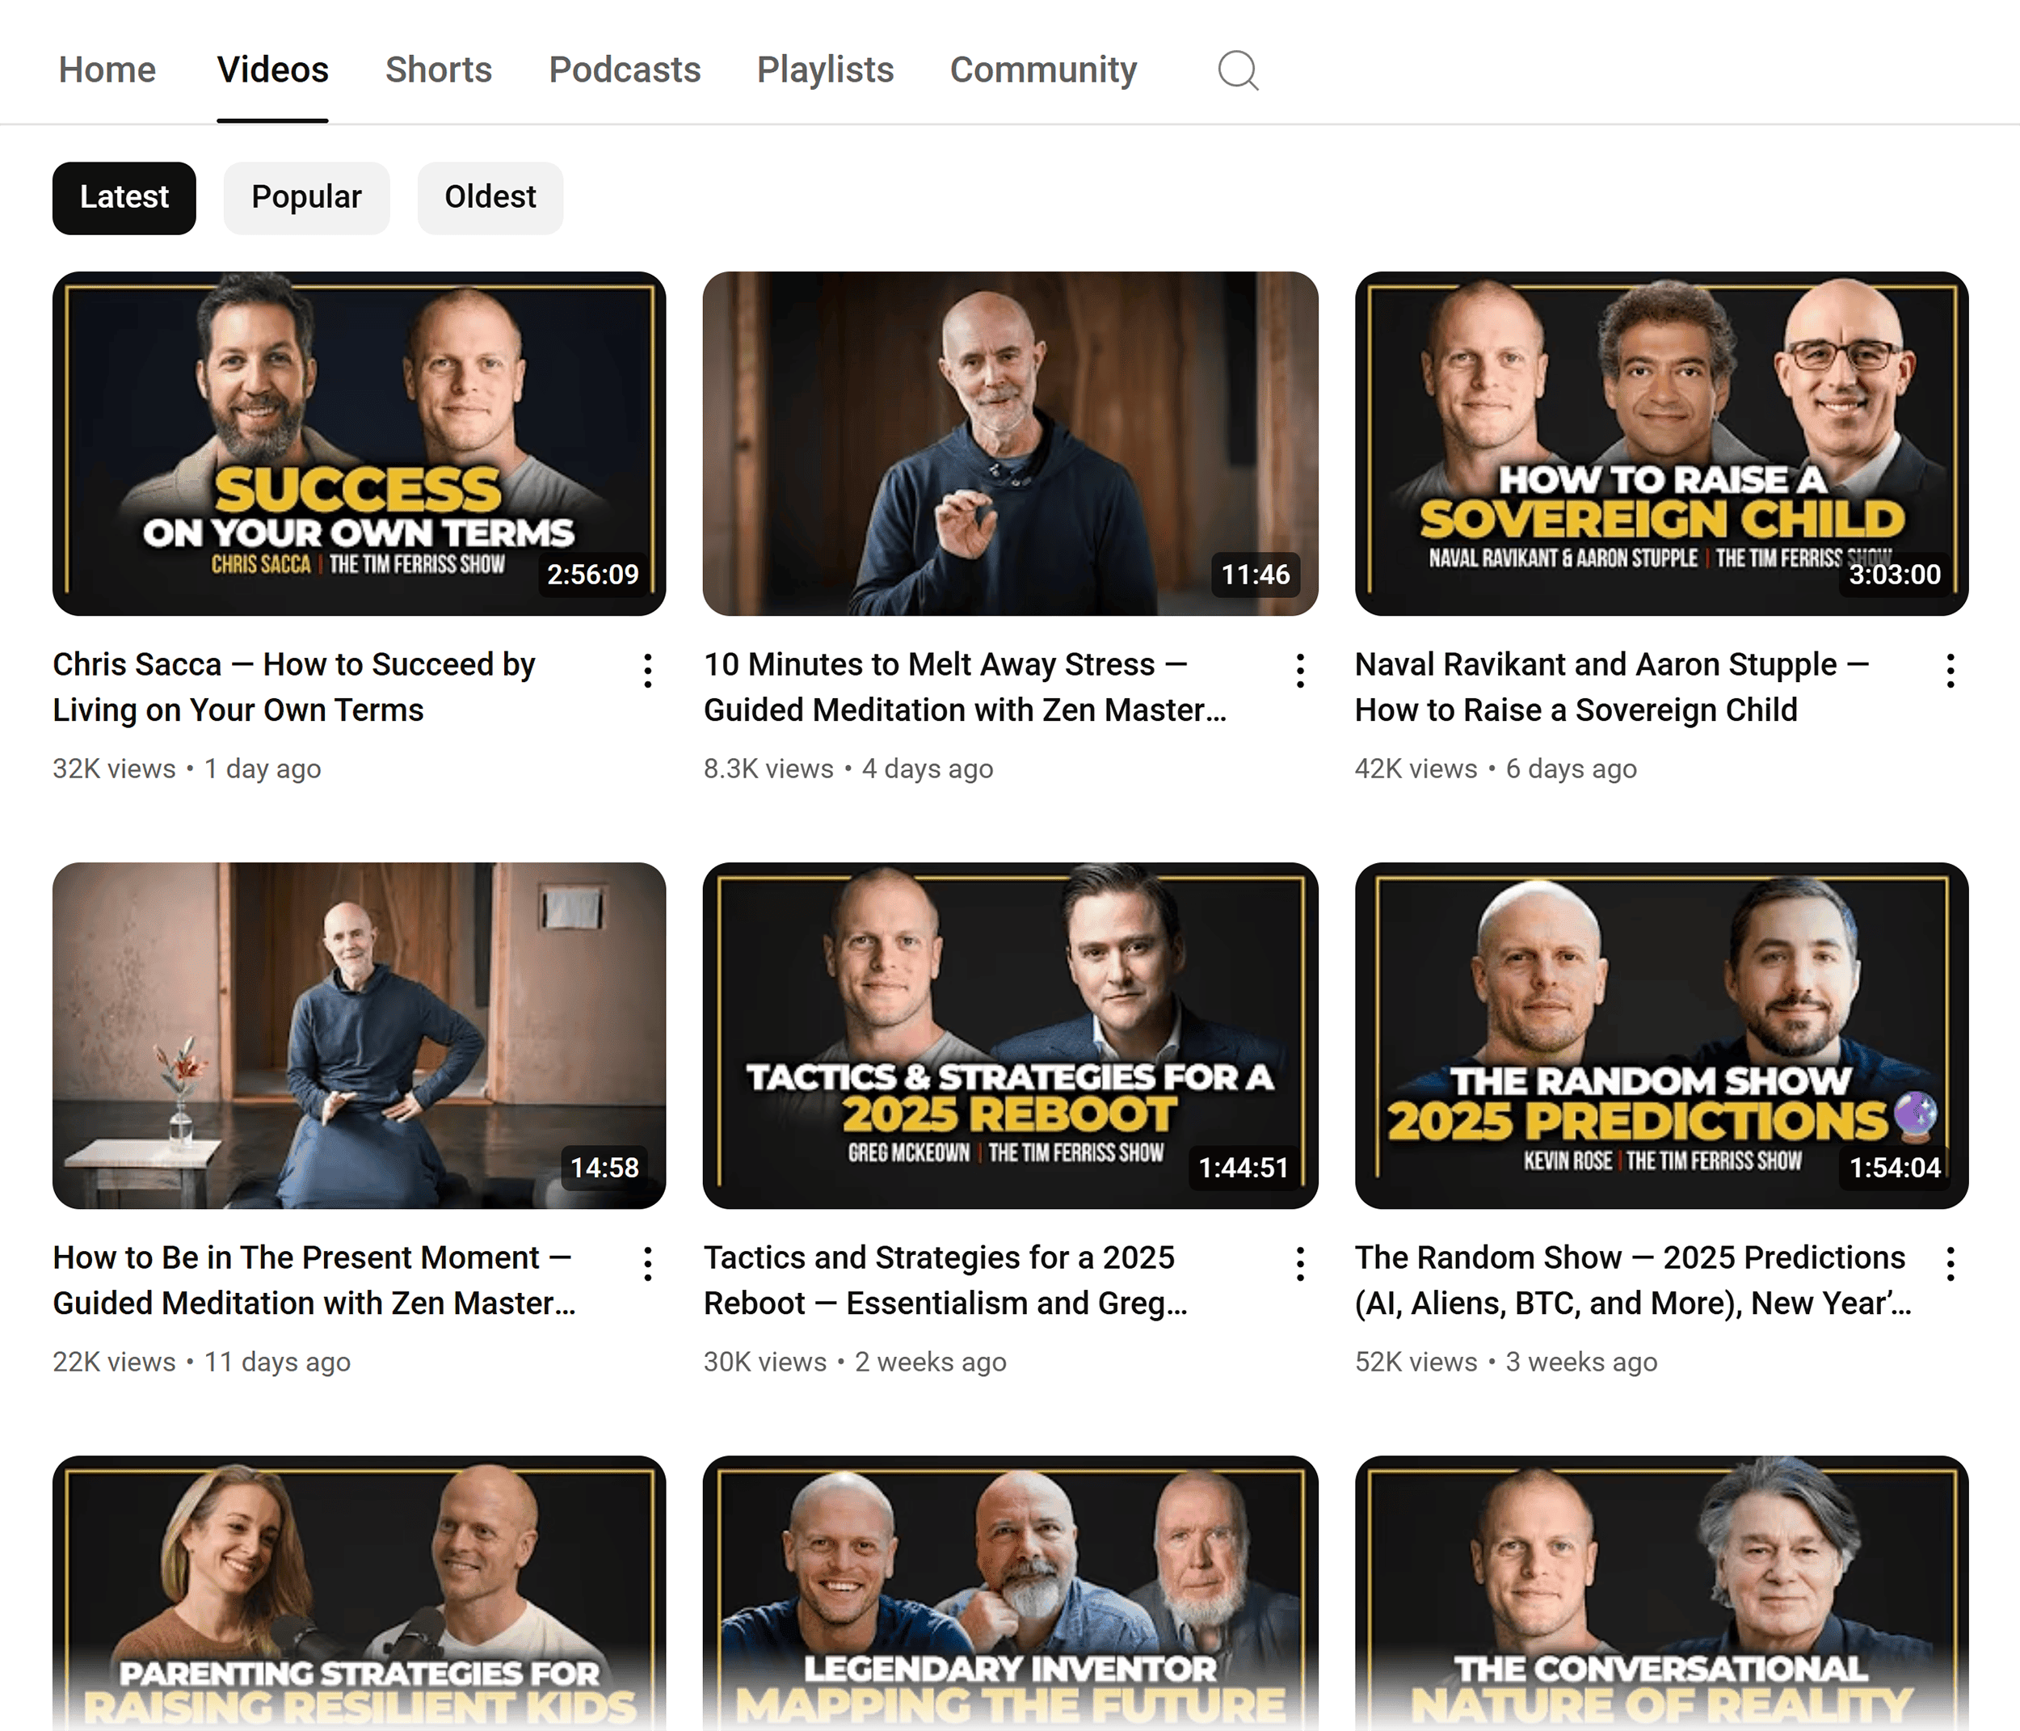Open the Community tab

click(1043, 70)
